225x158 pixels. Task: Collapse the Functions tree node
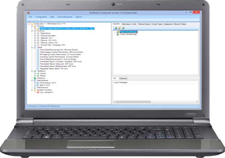pyautogui.click(x=32, y=31)
